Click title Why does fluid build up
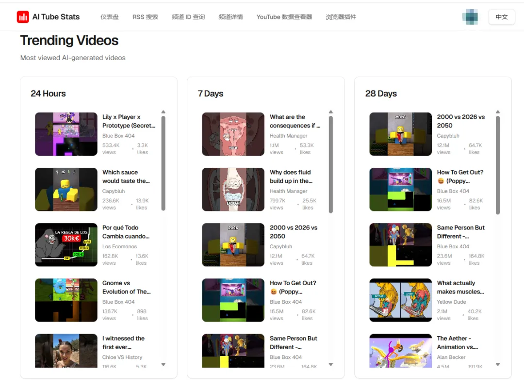The width and height of the screenshot is (524, 388). click(291, 177)
